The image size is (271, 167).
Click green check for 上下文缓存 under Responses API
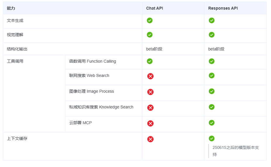coord(212,138)
